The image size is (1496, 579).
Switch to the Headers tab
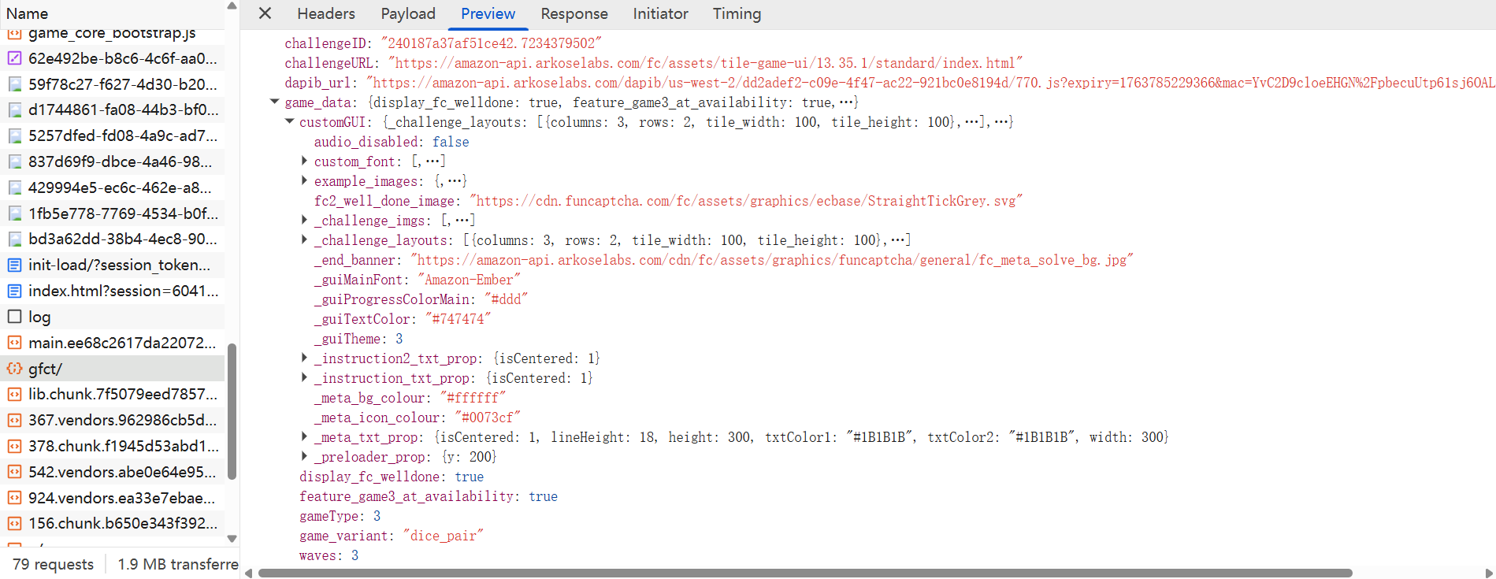pyautogui.click(x=325, y=13)
